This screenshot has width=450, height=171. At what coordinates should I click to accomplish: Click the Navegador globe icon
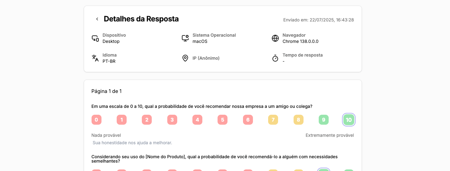[x=275, y=38]
